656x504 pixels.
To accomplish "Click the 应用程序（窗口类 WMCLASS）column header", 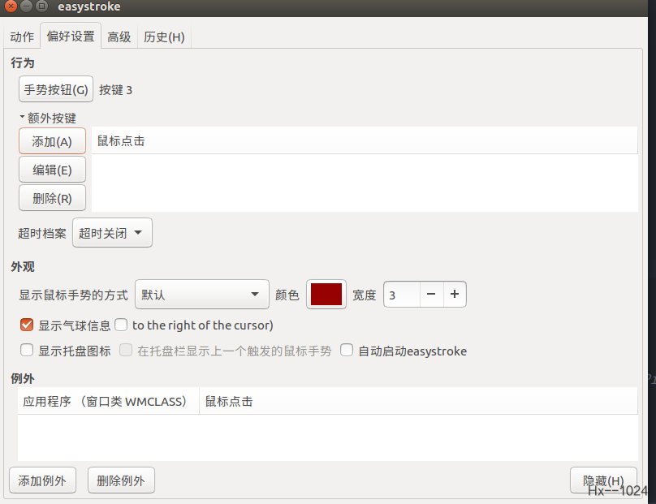I will 108,401.
